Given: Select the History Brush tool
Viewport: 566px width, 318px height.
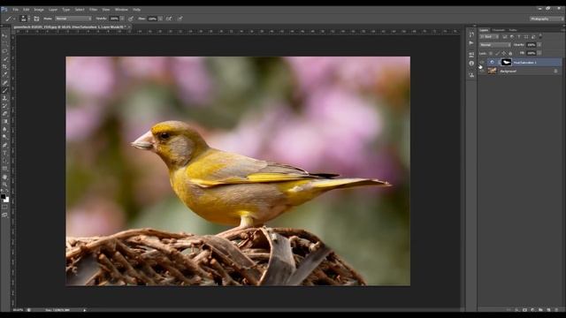Looking at the screenshot, I should [x=4, y=106].
